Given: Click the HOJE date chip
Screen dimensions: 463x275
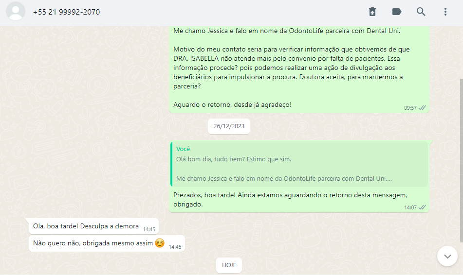Looking at the screenshot, I should tap(229, 265).
